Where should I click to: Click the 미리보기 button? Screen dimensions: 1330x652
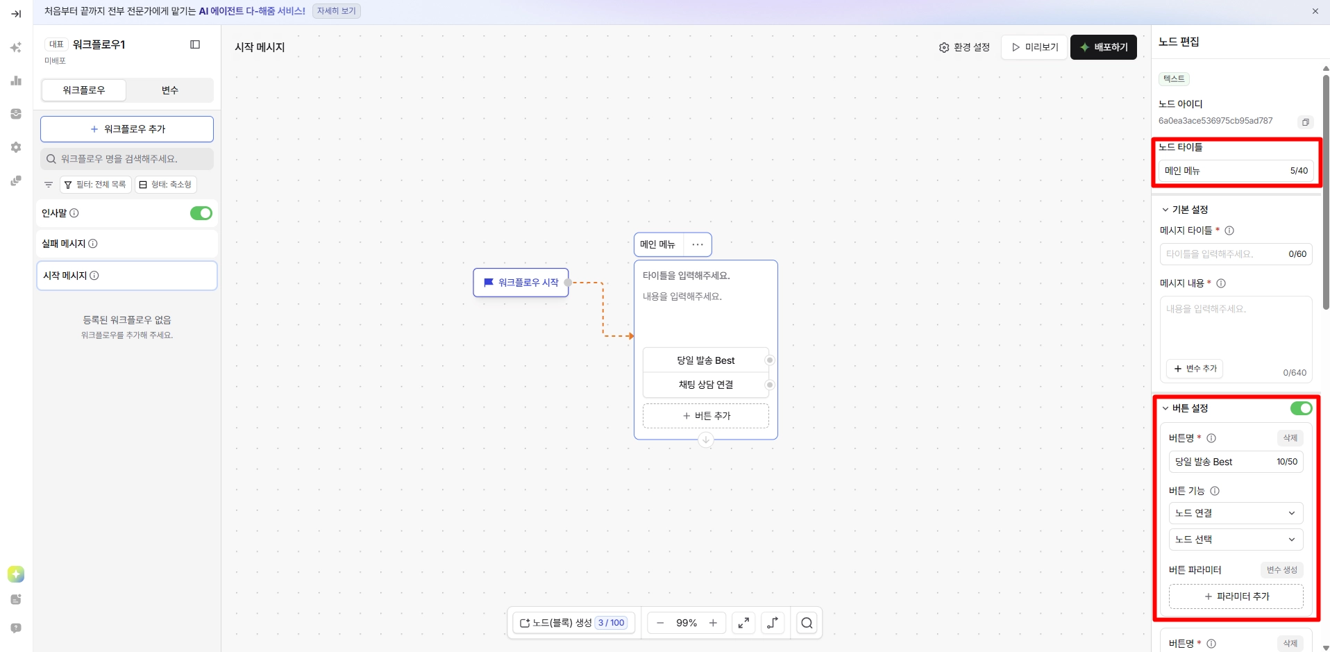pyautogui.click(x=1034, y=47)
